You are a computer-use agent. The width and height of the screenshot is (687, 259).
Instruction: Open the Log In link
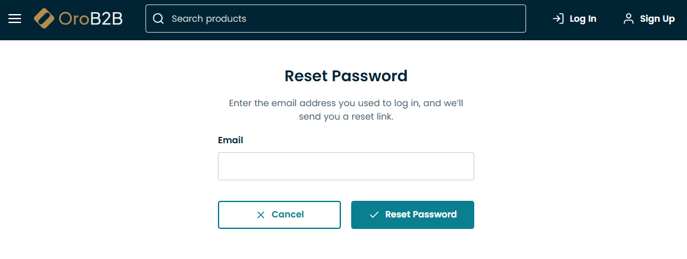tap(583, 19)
